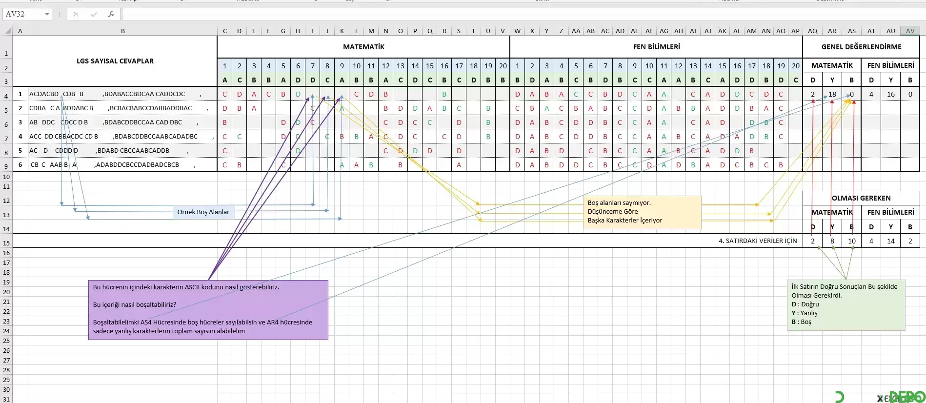Select the value 14 in row 15
Screen dimensions: 926x403
[891, 241]
